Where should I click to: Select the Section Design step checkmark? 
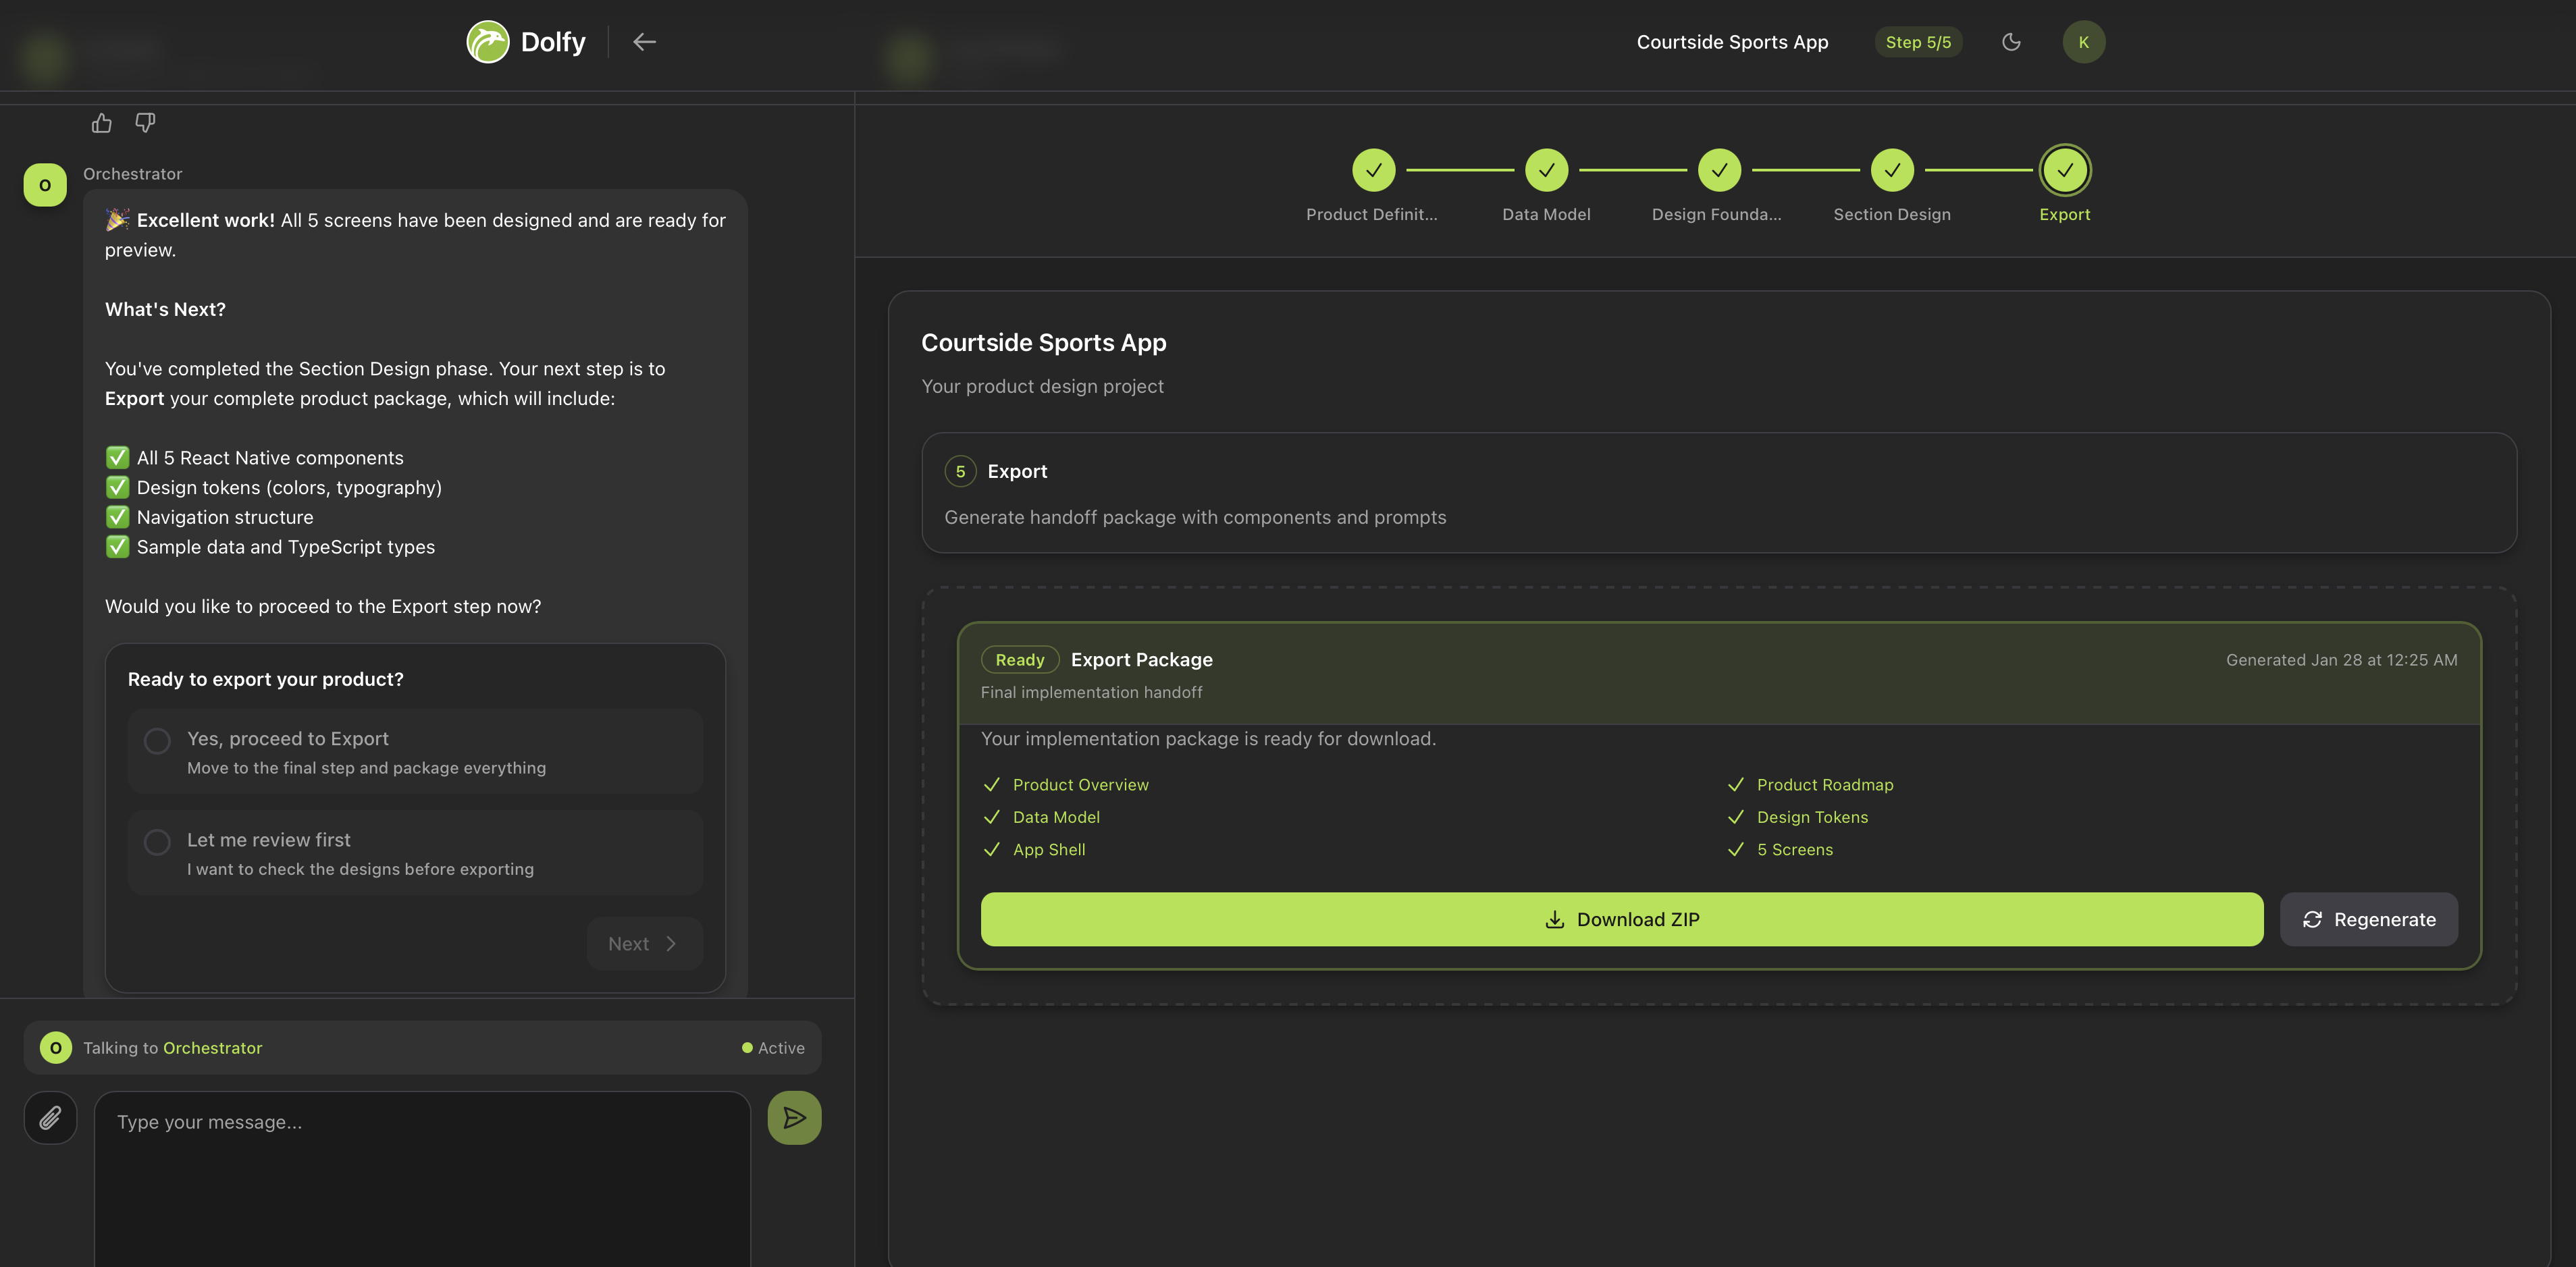click(1892, 170)
